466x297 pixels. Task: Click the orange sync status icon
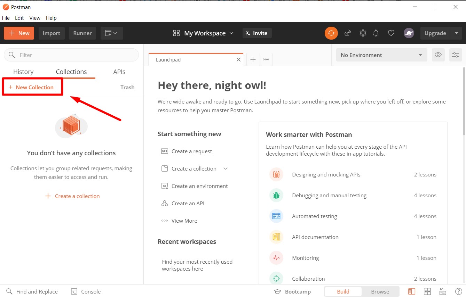pyautogui.click(x=331, y=33)
